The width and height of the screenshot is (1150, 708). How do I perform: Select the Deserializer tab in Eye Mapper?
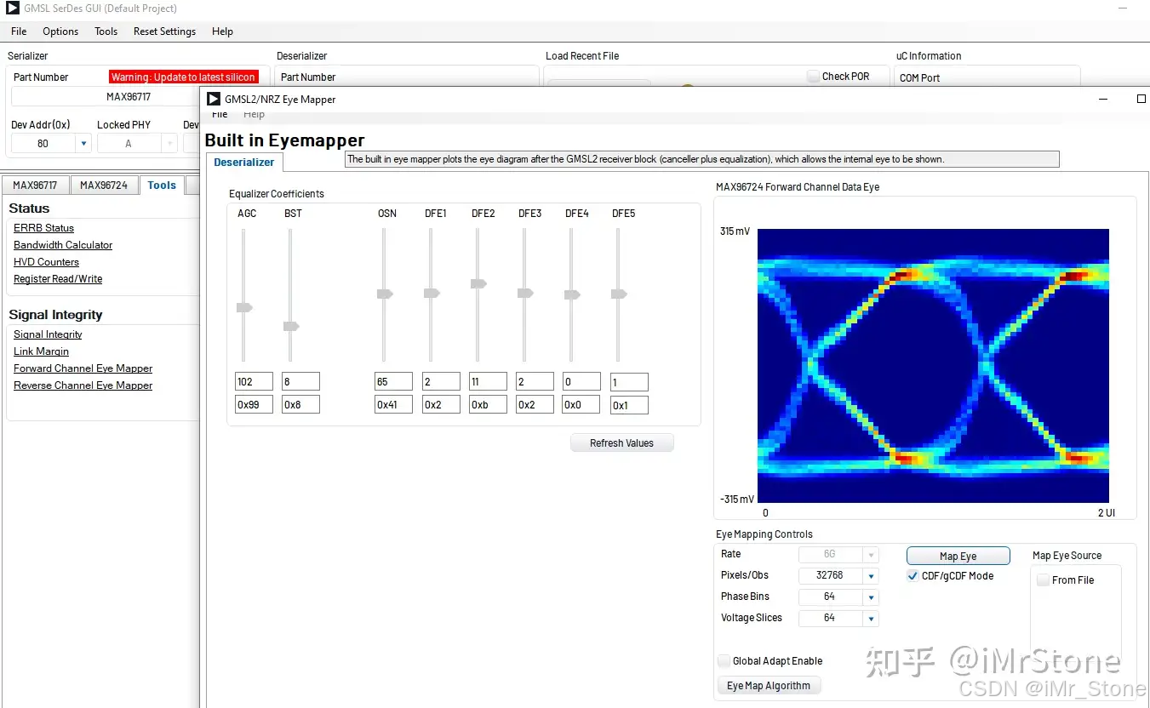click(x=244, y=162)
